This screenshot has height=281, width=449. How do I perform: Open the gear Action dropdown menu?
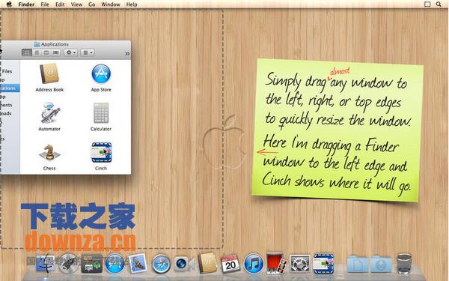point(70,52)
